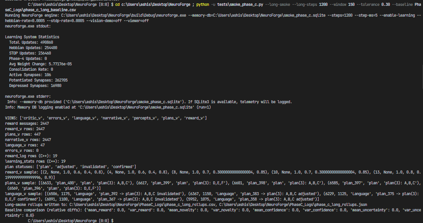Viewport: 423px width, 223px height.
Task: Click the "reward_log rows (C++): 19" line
Action: 31,156
